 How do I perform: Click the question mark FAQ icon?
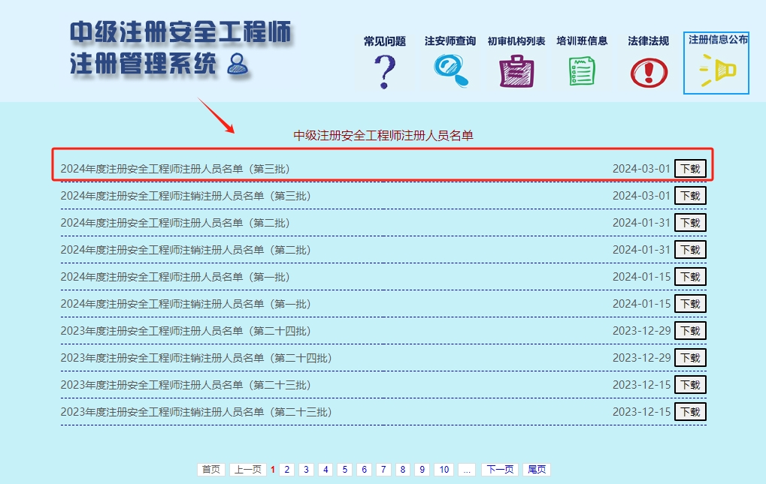(x=384, y=71)
